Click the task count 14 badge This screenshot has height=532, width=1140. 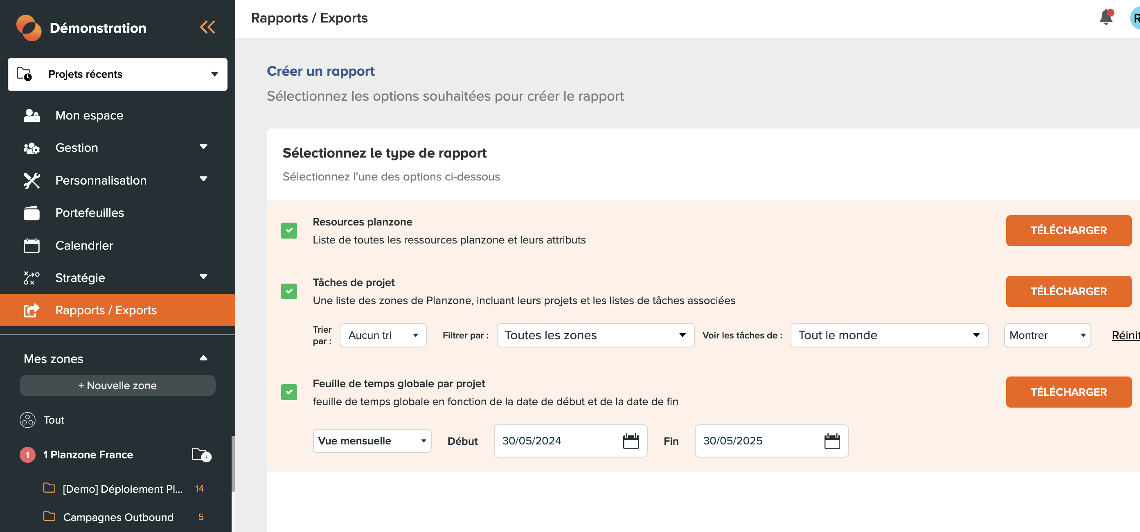pyautogui.click(x=199, y=489)
